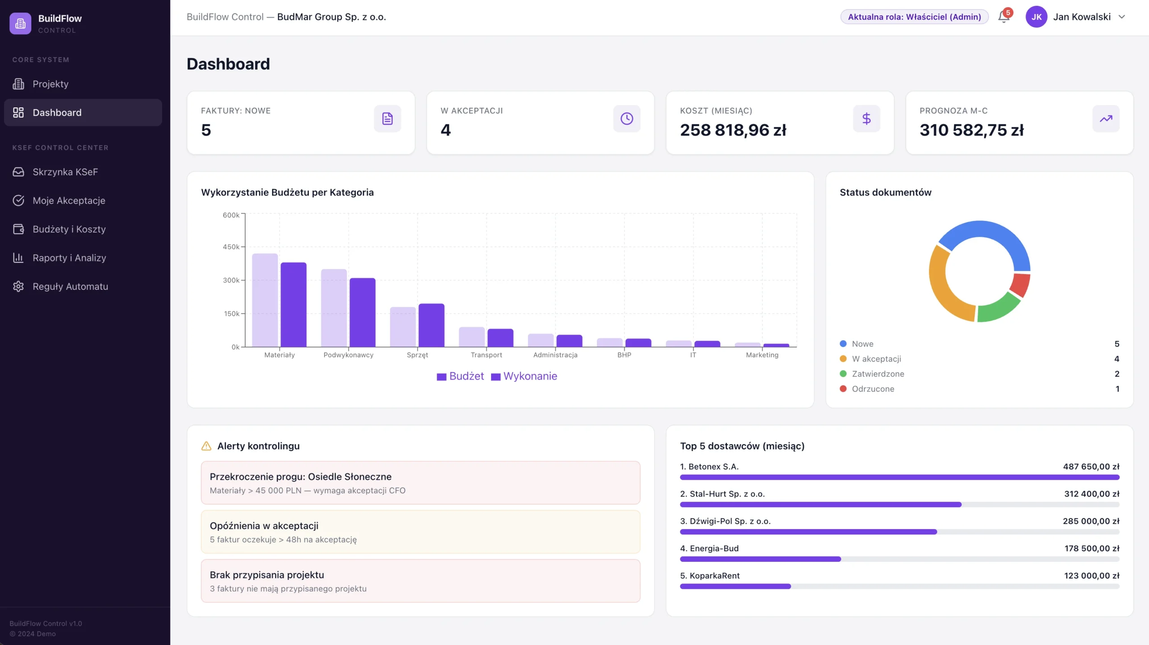This screenshot has width=1149, height=645.
Task: Toggle Wykonanie legend entry in chart
Action: coord(524,376)
